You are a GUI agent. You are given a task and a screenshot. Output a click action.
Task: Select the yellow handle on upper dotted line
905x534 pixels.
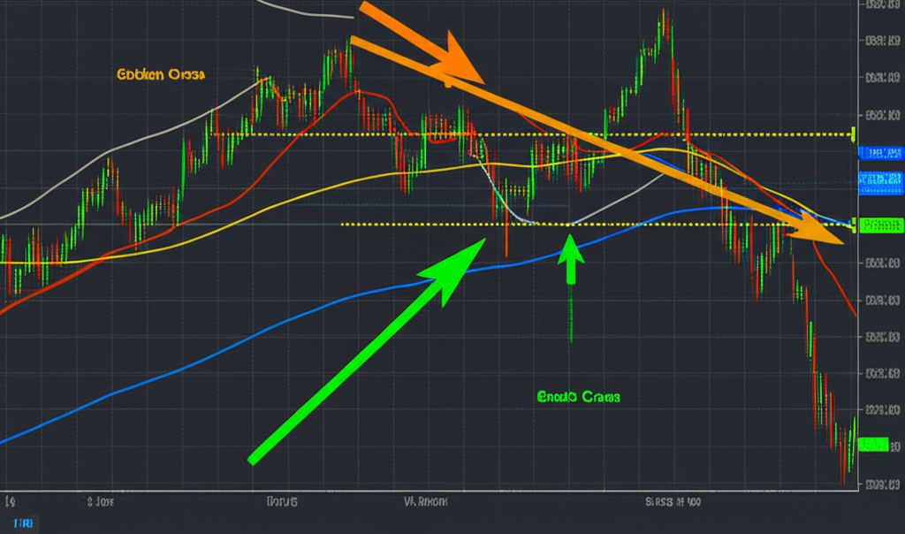tap(853, 134)
